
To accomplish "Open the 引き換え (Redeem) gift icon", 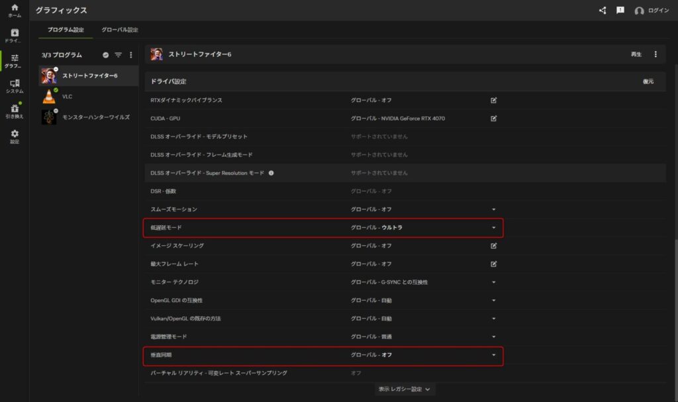I will (15, 111).
